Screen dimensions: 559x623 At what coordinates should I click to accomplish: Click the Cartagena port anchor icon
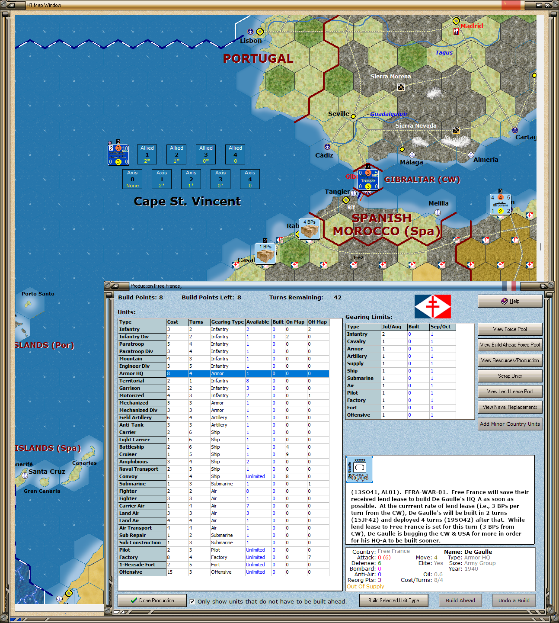click(x=515, y=130)
